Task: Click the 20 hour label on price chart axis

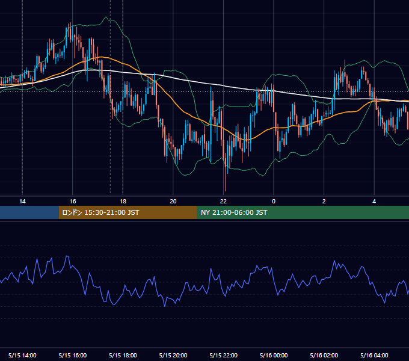Action: click(x=173, y=202)
